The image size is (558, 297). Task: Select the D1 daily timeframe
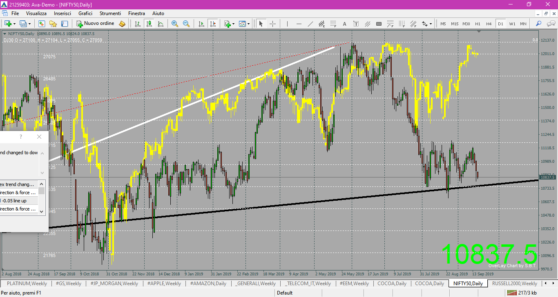[500, 24]
